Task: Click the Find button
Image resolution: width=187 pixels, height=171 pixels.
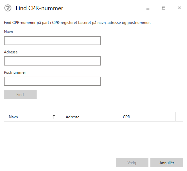Action: (20, 94)
